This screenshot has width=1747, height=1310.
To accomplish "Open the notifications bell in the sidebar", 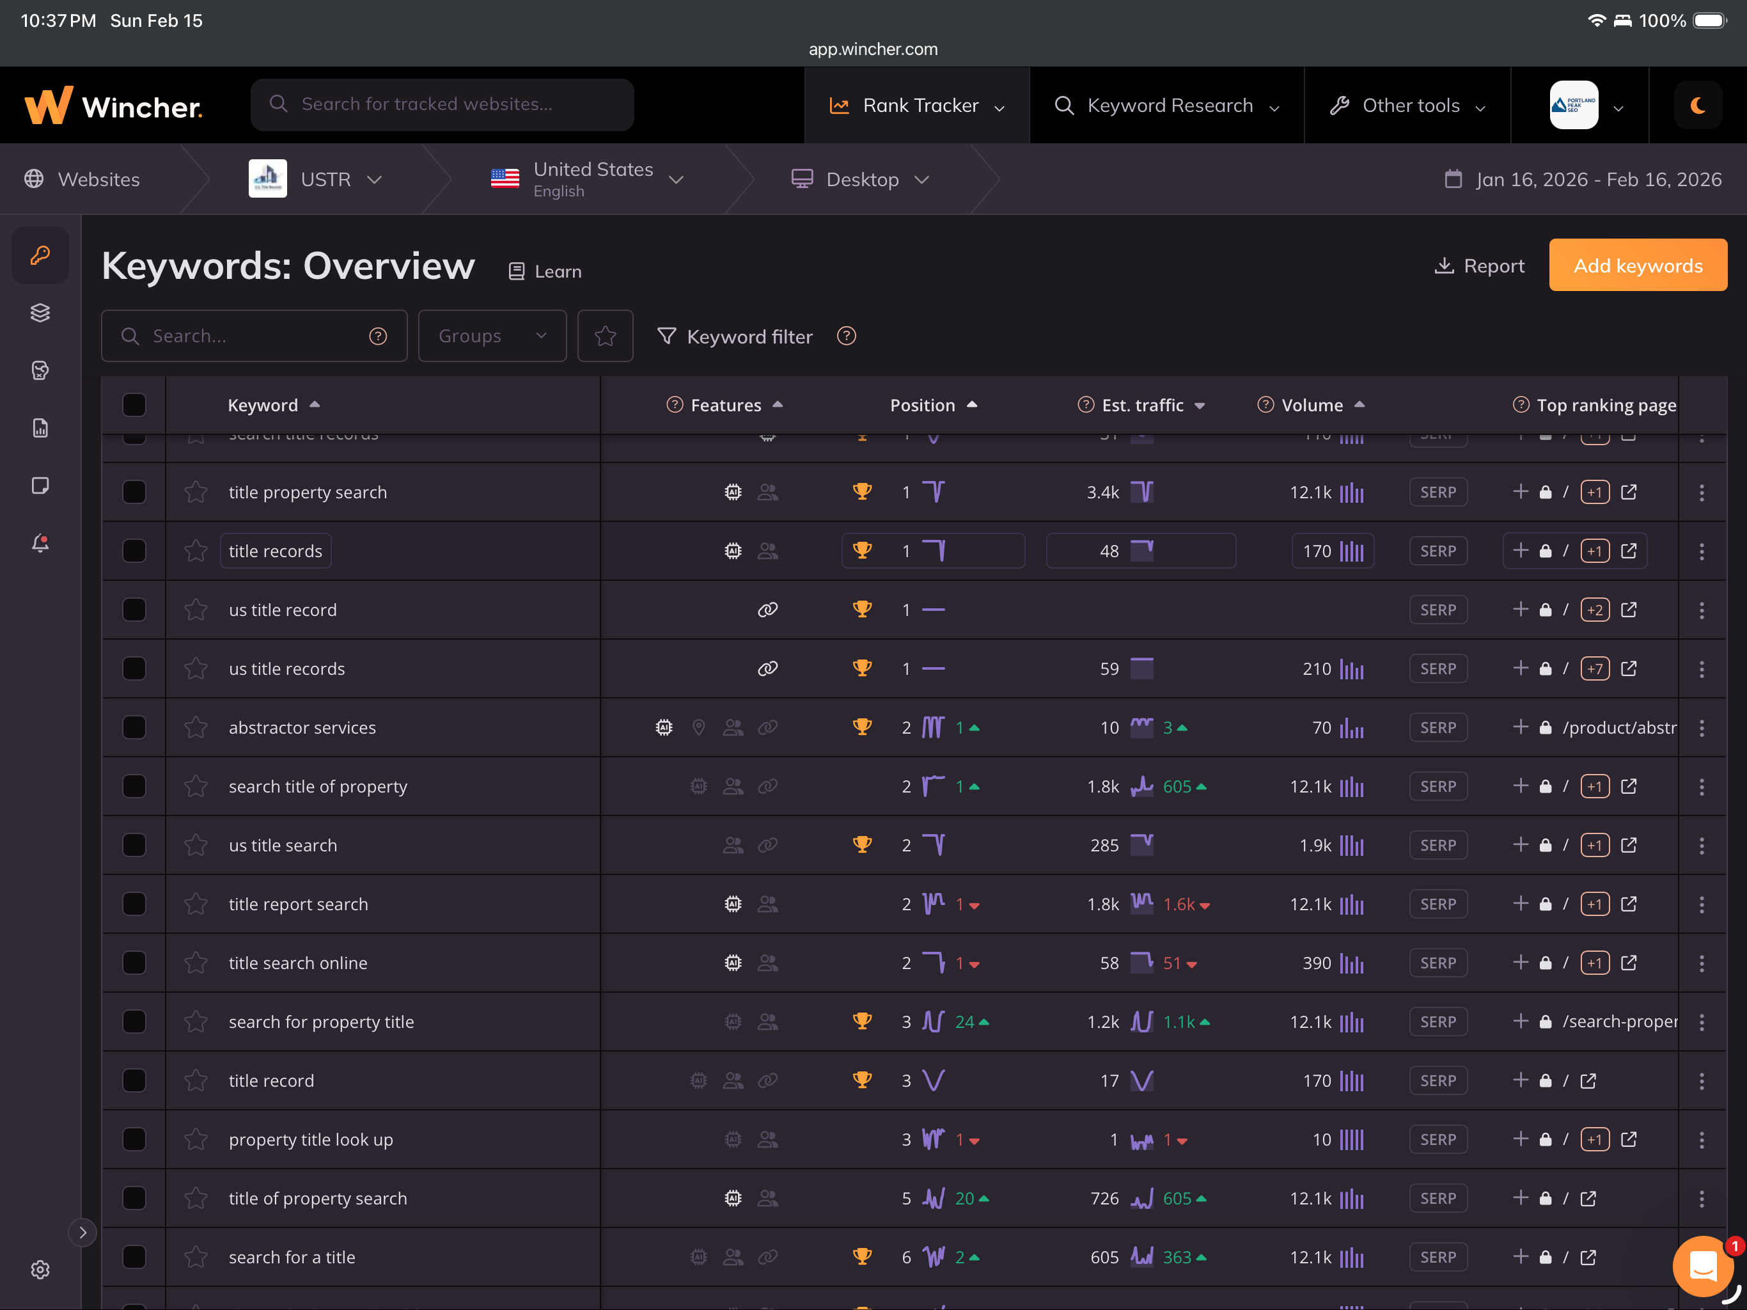I will pyautogui.click(x=40, y=543).
